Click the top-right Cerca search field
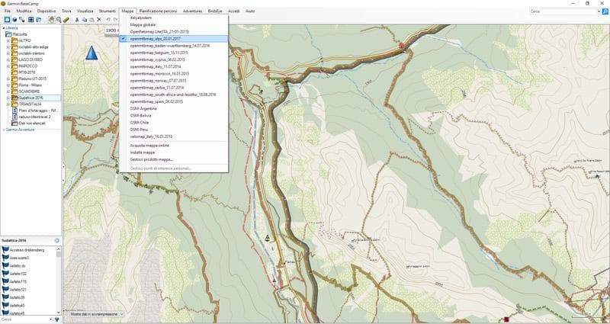The width and height of the screenshot is (610, 324). coord(563,11)
